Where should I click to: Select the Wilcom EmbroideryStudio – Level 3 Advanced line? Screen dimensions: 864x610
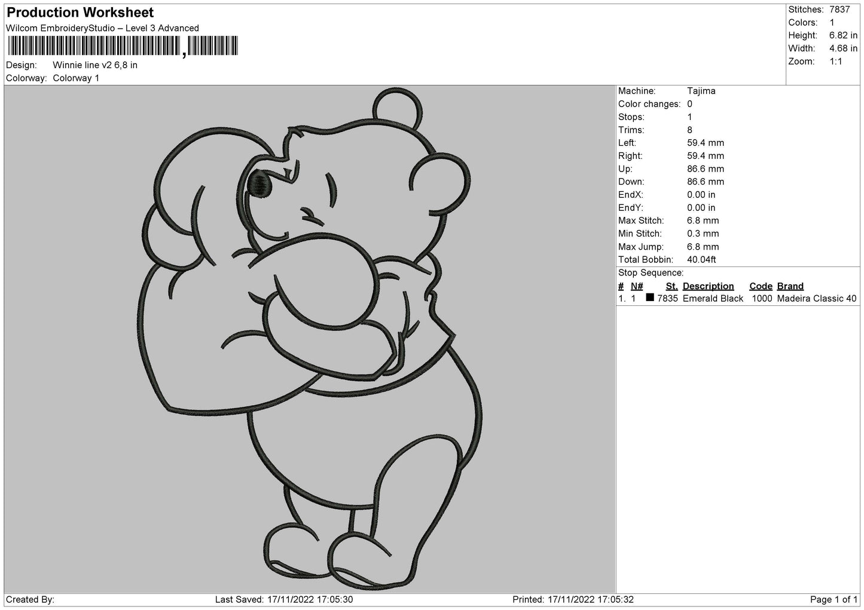coord(102,28)
